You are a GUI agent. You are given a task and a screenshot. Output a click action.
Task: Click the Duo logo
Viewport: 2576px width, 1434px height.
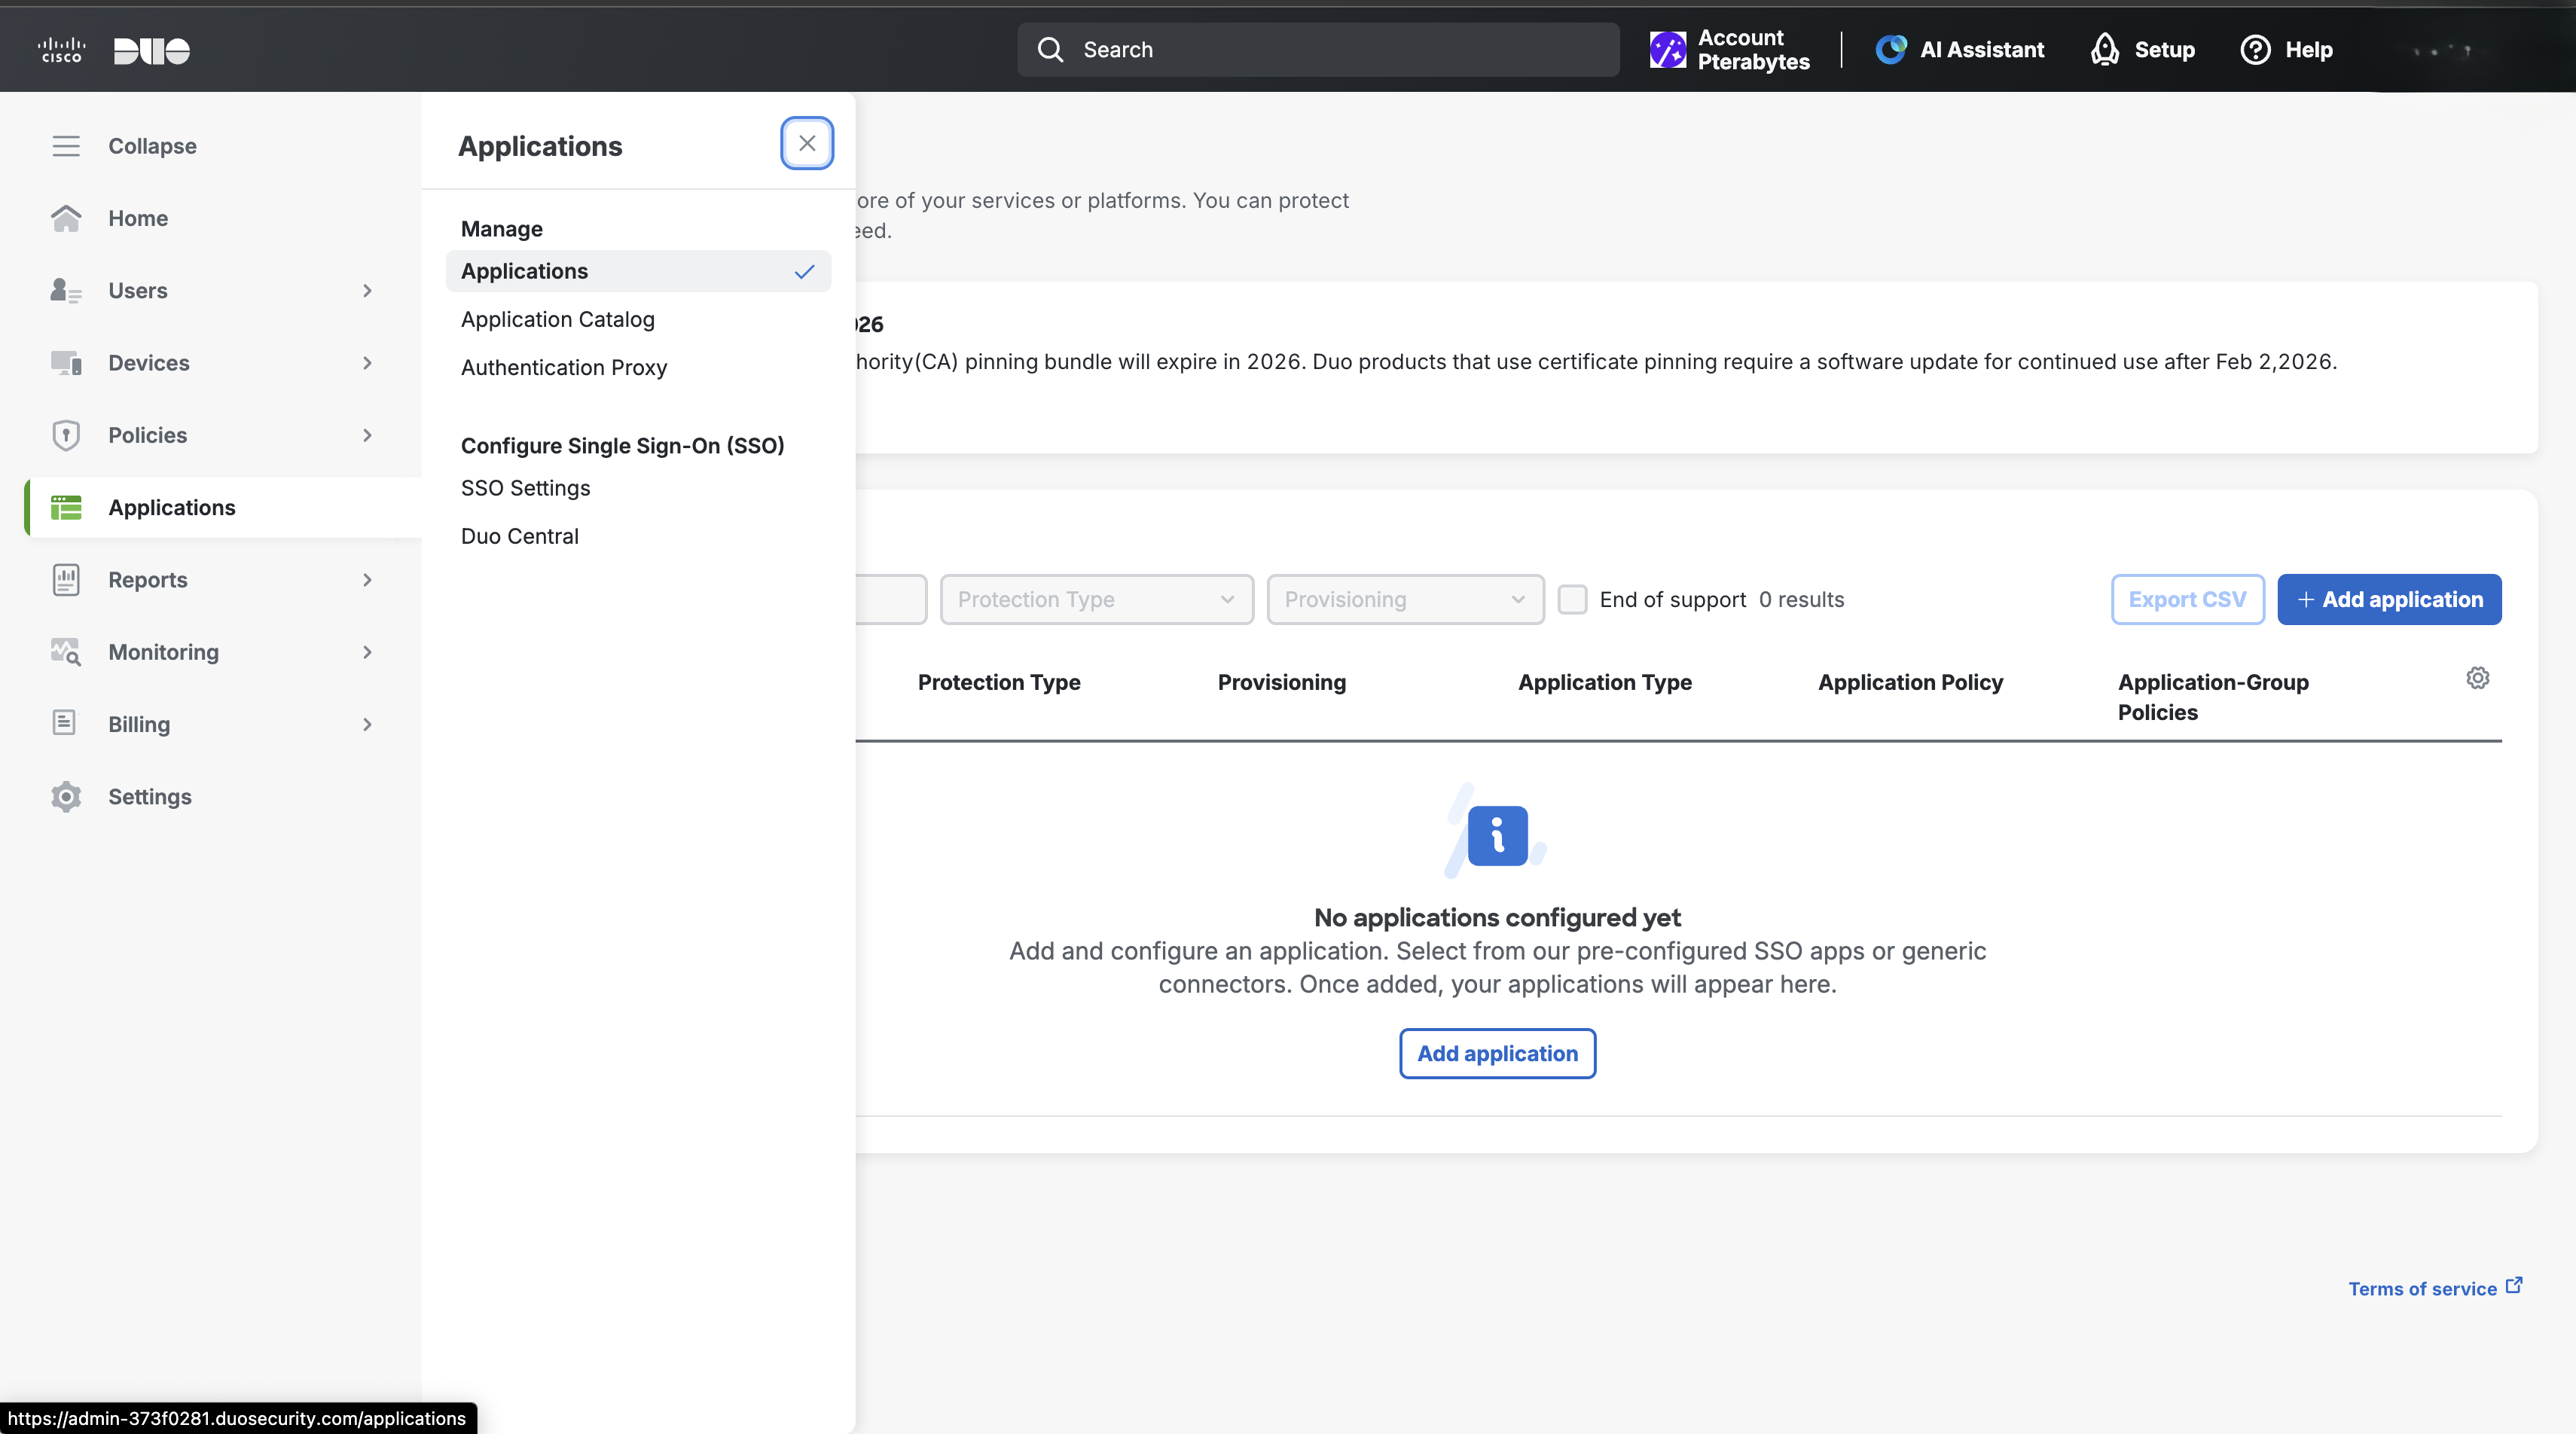152,51
